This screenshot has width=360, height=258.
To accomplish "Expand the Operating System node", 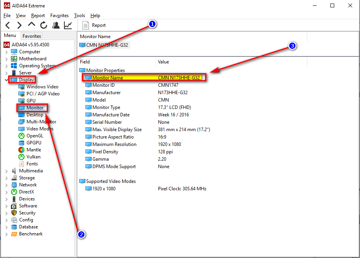I will pyautogui.click(x=6, y=66).
